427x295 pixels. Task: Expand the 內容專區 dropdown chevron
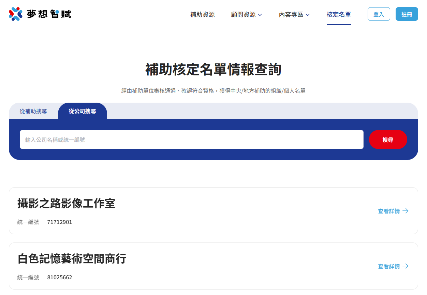[308, 15]
